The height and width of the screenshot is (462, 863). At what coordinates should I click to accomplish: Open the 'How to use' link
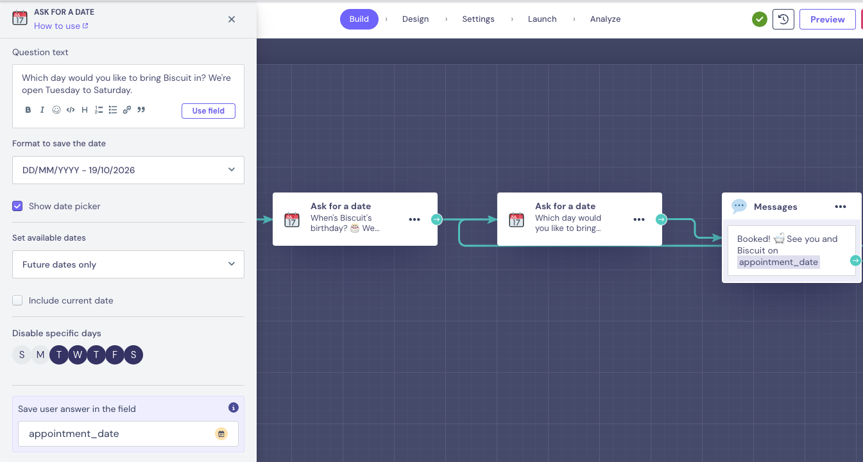pyautogui.click(x=61, y=26)
